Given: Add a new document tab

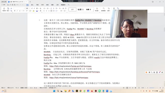Looking at the screenshot, I should [x=30, y=2].
